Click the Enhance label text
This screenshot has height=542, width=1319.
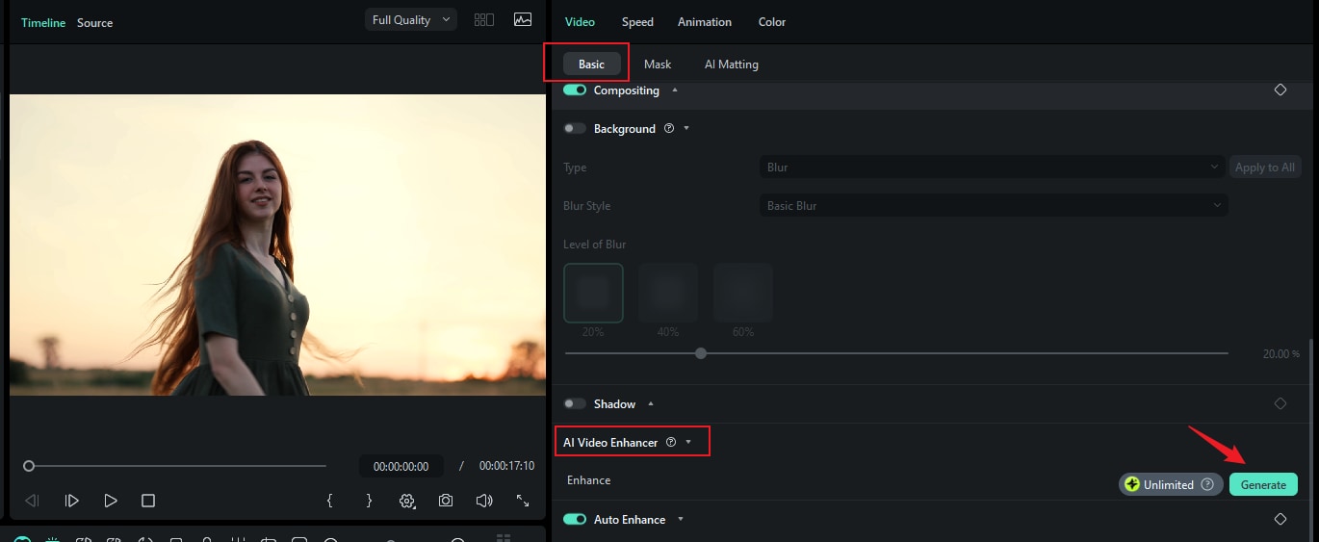click(x=588, y=480)
